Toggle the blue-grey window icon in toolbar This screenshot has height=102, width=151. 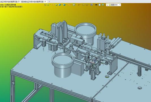(92, 5)
